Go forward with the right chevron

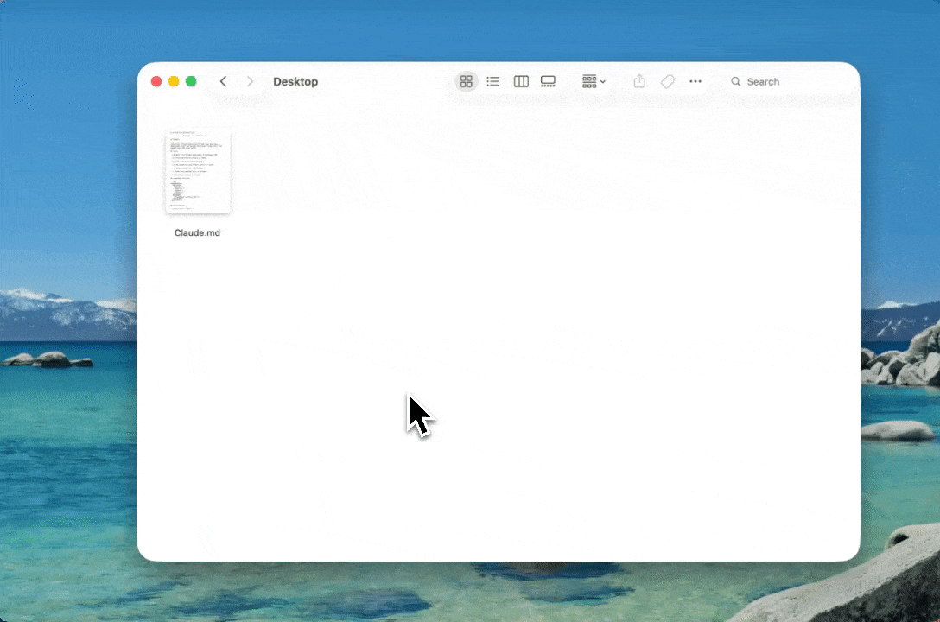[250, 81]
